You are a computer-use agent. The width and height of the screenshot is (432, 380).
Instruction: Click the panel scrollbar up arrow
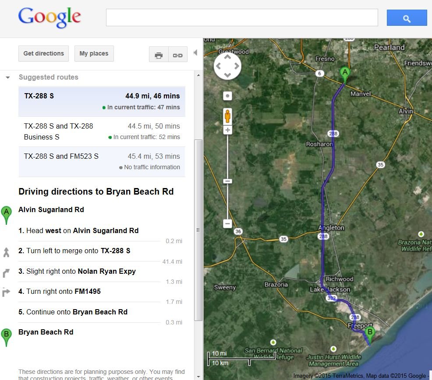click(x=198, y=75)
